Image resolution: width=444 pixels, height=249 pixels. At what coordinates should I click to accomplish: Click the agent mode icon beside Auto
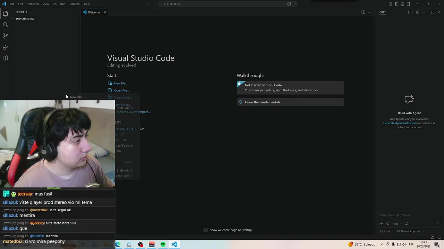388,224
